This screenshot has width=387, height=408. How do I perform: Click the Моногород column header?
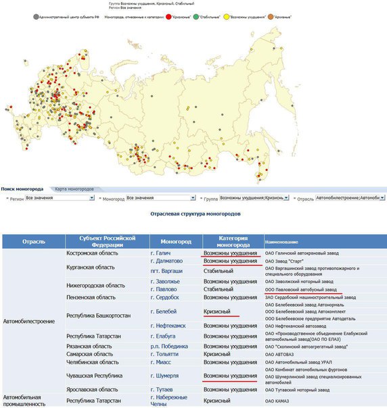pos(176,241)
